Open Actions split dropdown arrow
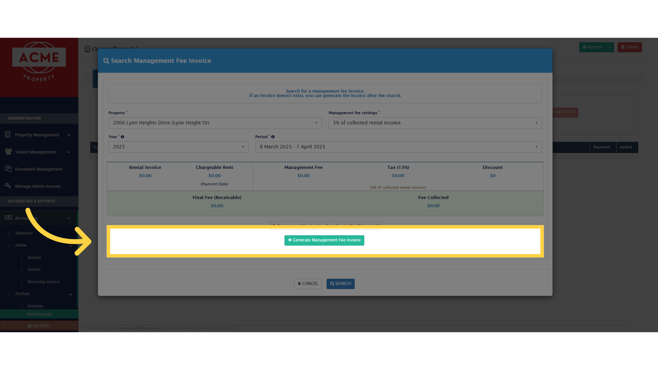Screen dimensions: 658x370 [x=610, y=47]
